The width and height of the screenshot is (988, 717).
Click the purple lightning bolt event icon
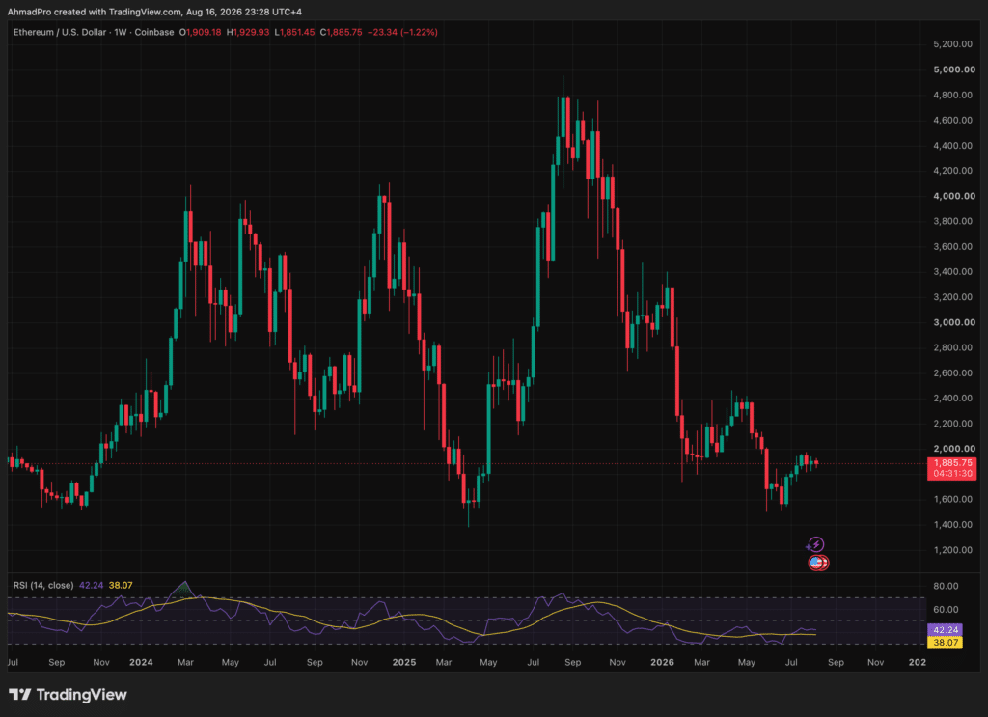[815, 544]
